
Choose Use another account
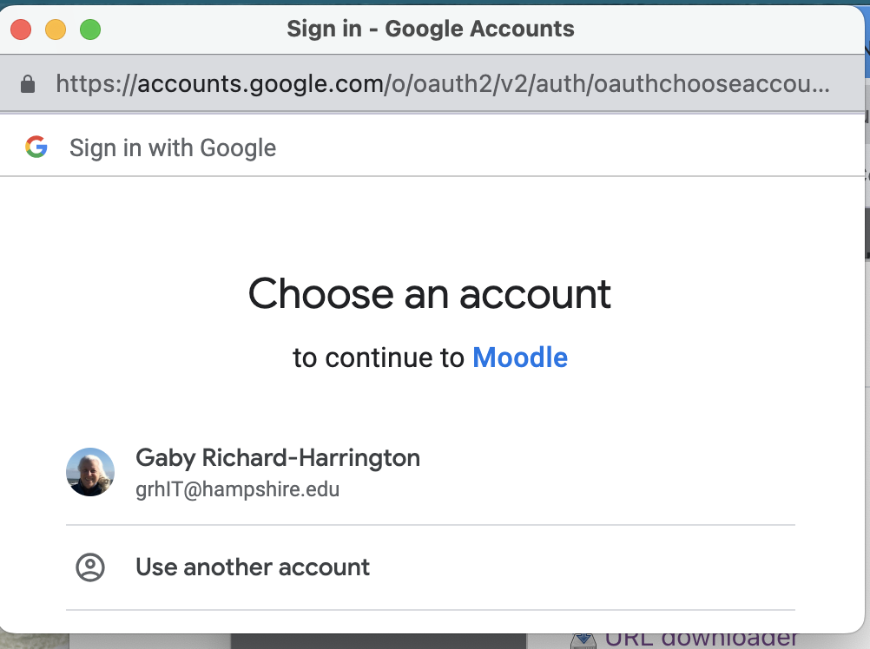tap(431, 567)
